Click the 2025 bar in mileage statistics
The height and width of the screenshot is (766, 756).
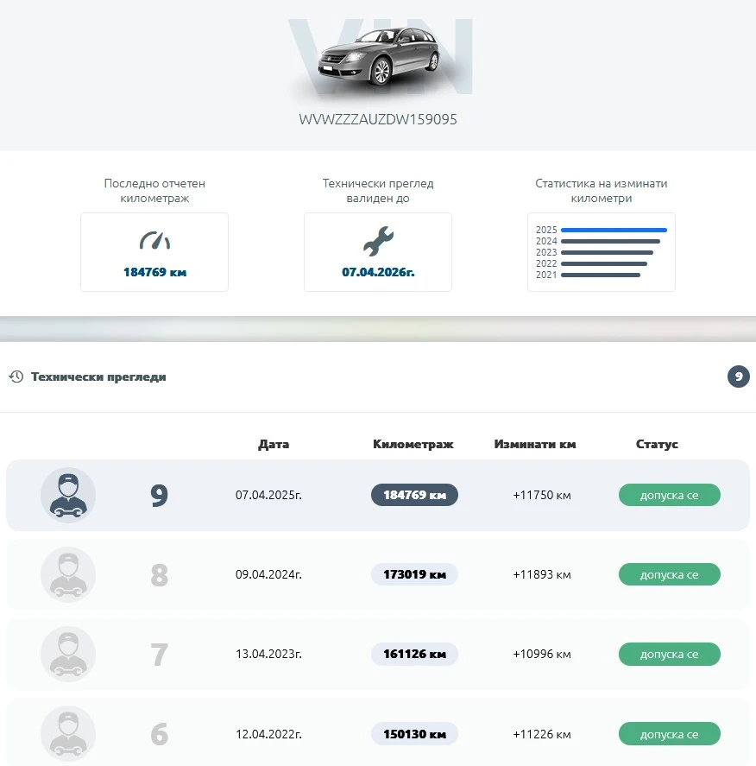(614, 230)
